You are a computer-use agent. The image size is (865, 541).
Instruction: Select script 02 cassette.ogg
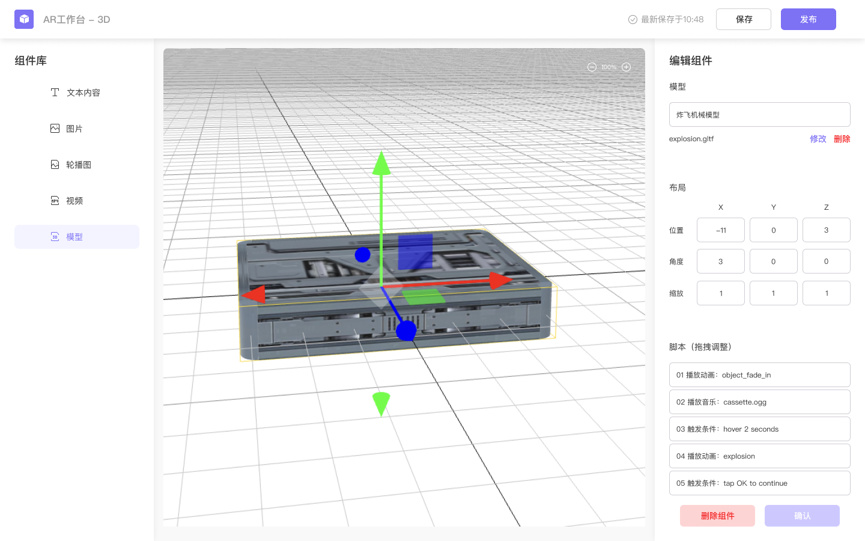click(760, 402)
